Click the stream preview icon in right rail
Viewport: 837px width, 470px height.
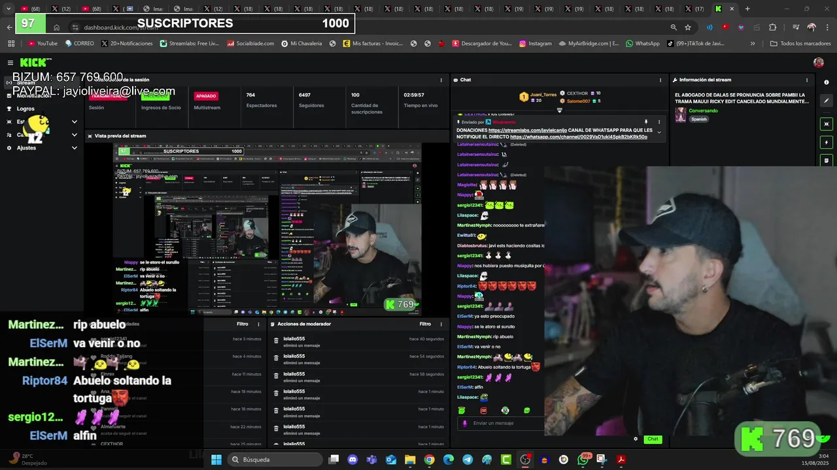click(827, 124)
